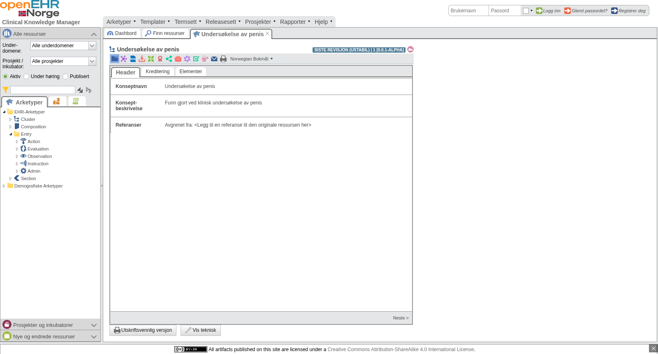Click the expand-all tree arrows icon
The height and width of the screenshot is (354, 658).
tap(89, 90)
